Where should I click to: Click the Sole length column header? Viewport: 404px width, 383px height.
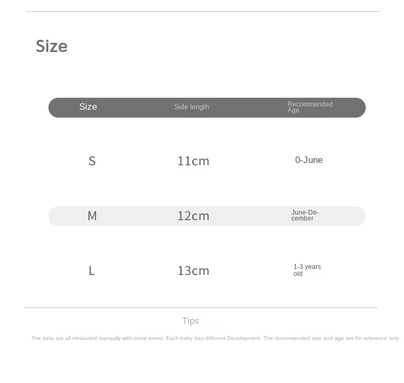[191, 107]
